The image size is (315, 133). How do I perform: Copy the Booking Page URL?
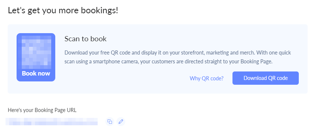click(110, 122)
